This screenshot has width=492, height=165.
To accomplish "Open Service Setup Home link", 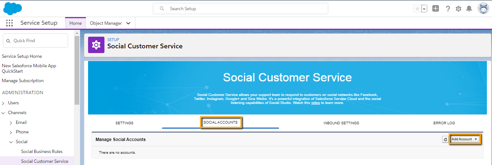I will tap(22, 56).
